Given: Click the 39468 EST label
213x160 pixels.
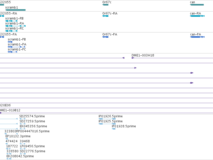Looking at the screenshot, I should 25,141.
